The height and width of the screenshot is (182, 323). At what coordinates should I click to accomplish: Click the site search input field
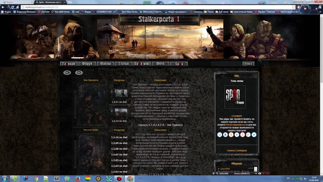[x=226, y=64]
